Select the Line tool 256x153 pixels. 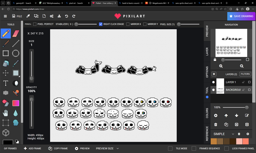[x=16, y=44]
